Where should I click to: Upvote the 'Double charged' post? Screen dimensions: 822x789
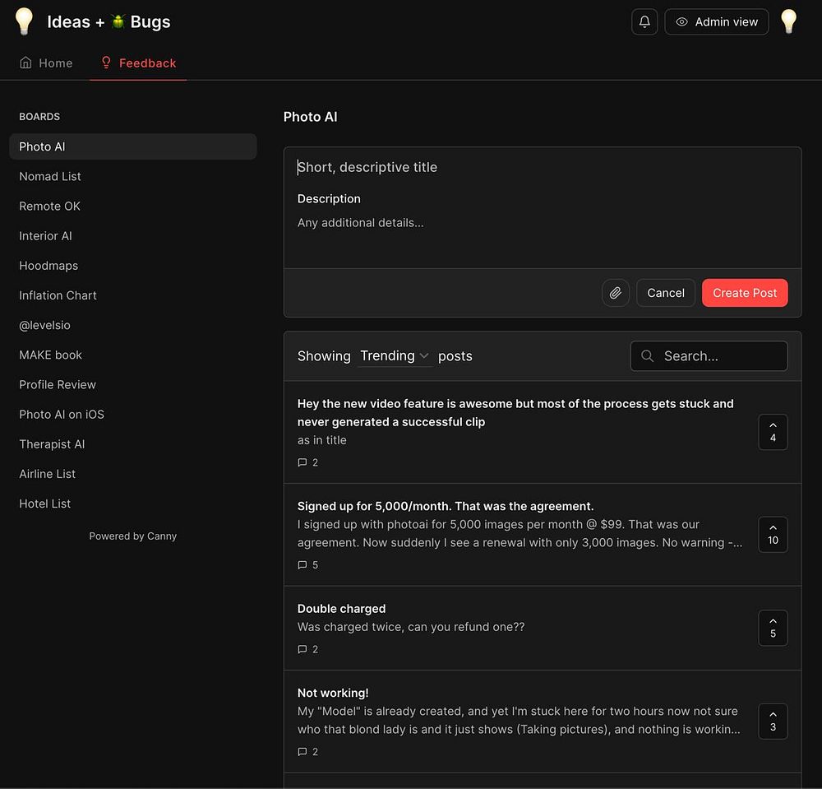773,628
